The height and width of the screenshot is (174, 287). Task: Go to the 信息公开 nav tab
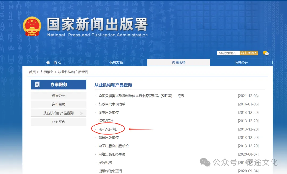(x=241, y=63)
